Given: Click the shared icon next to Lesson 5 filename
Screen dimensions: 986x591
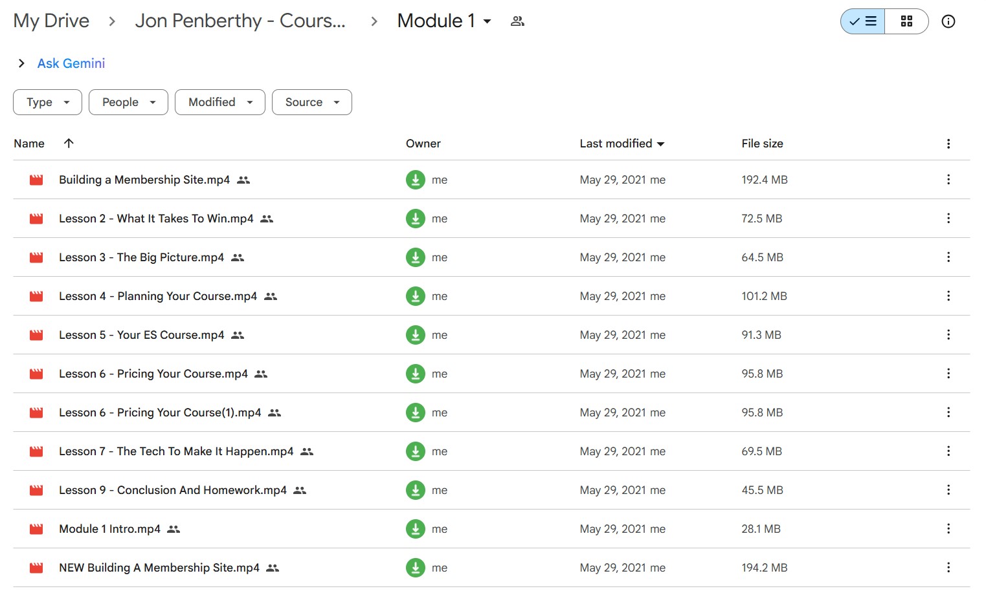Looking at the screenshot, I should click(x=238, y=335).
